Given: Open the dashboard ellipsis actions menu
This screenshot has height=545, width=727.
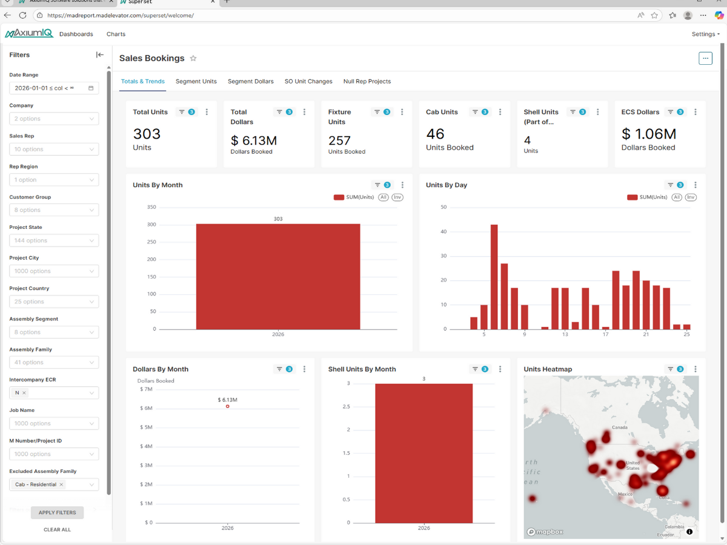Looking at the screenshot, I should pyautogui.click(x=705, y=58).
